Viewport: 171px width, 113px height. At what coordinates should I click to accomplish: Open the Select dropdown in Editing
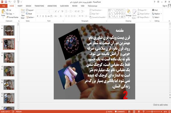pyautogui.click(x=156, y=17)
